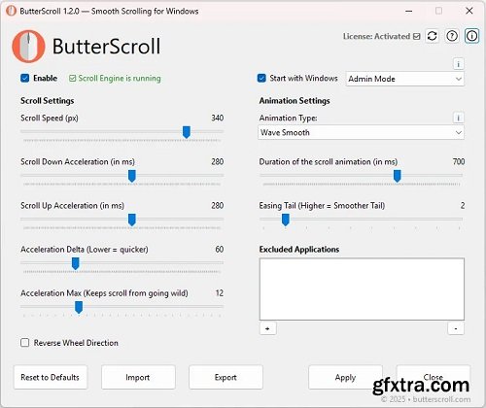This screenshot has height=408, width=486.
Task: Click the info icon next to Animation Type
Action: (458, 118)
